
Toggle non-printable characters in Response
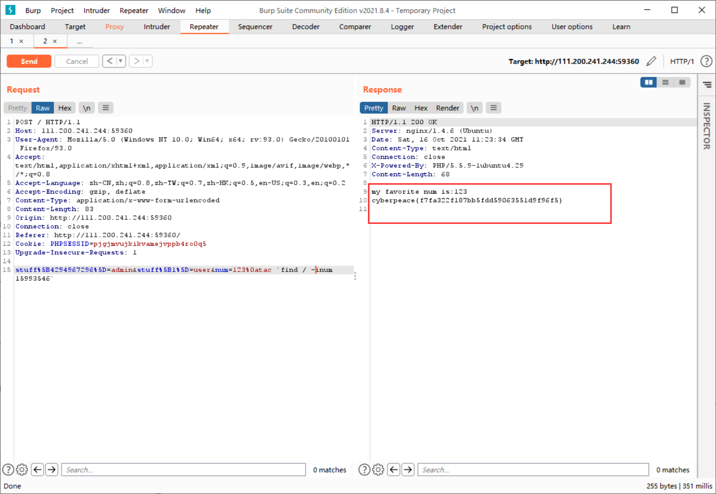pos(474,108)
